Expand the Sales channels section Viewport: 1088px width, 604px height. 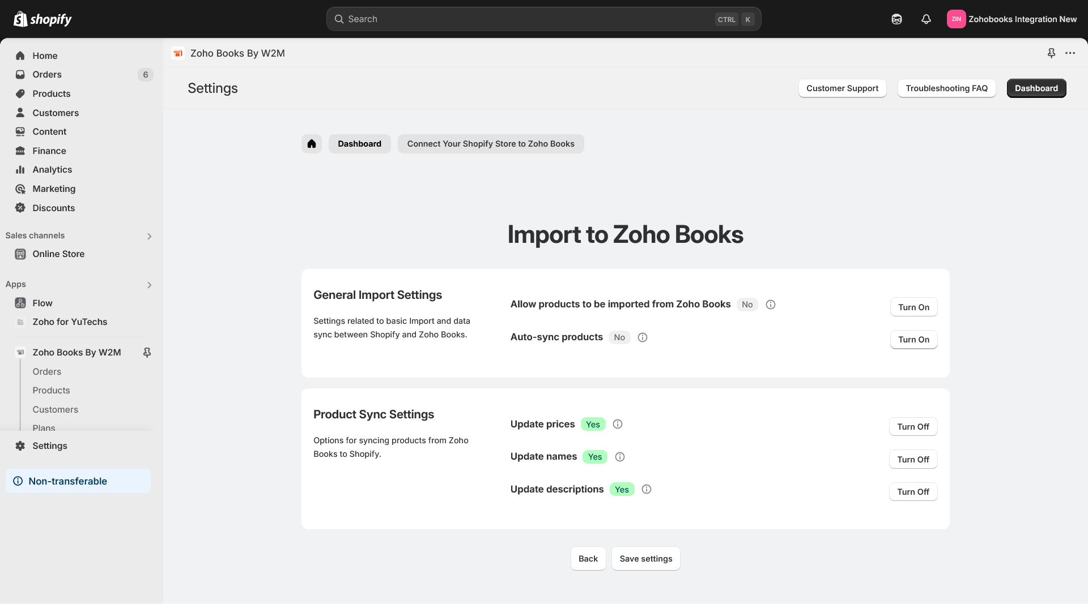[149, 236]
